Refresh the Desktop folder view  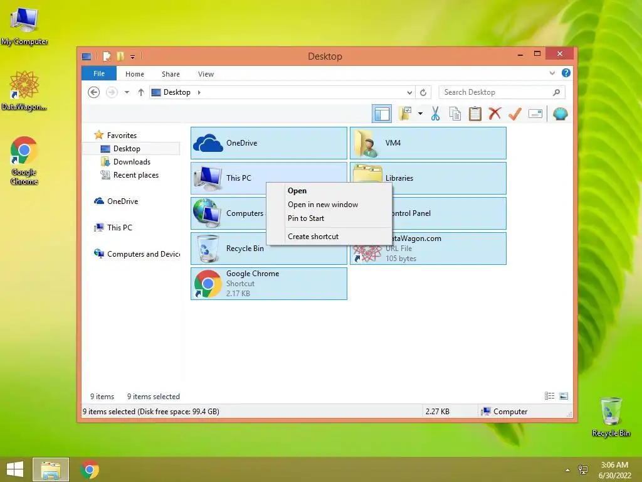coord(423,92)
